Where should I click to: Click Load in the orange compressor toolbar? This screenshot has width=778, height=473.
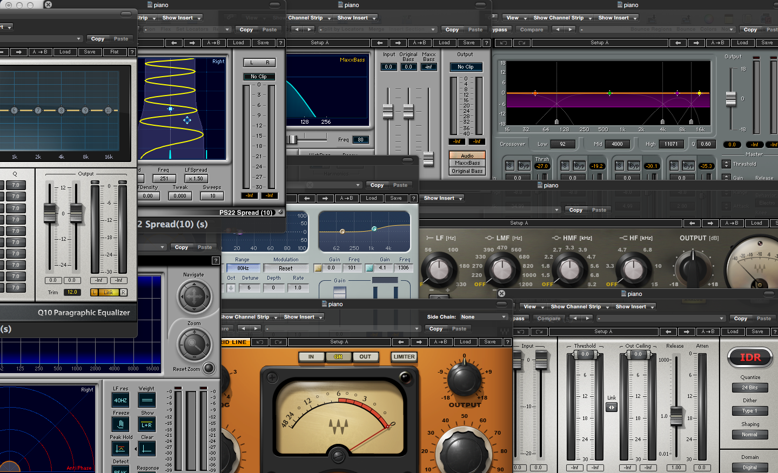point(465,342)
